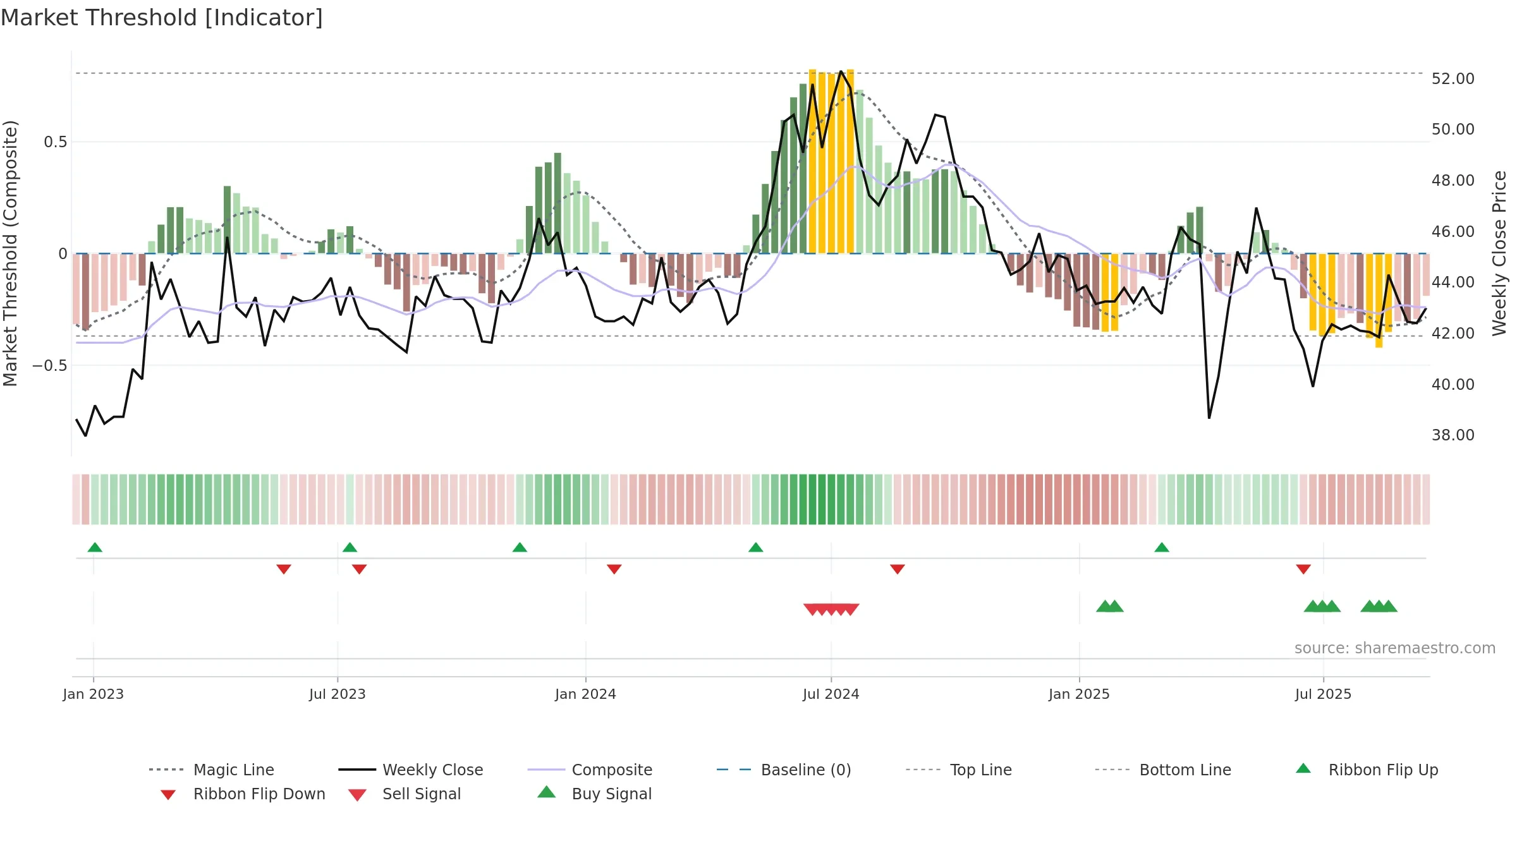Click the last buy signal cluster near Aug 2025
This screenshot has height=853, width=1517.
(x=1379, y=606)
